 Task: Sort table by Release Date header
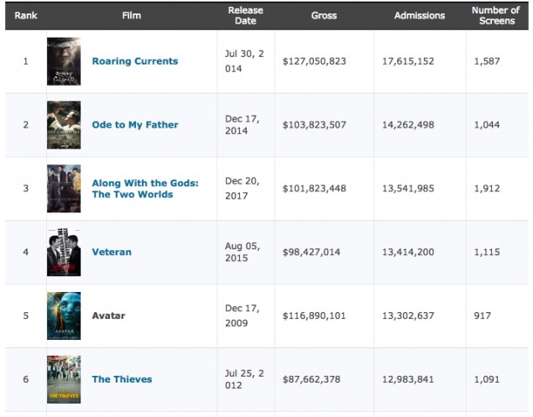245,16
